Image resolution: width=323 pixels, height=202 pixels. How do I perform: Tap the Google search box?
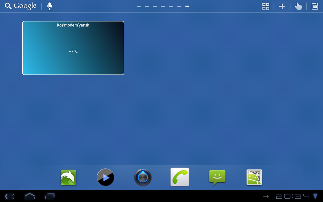point(21,6)
